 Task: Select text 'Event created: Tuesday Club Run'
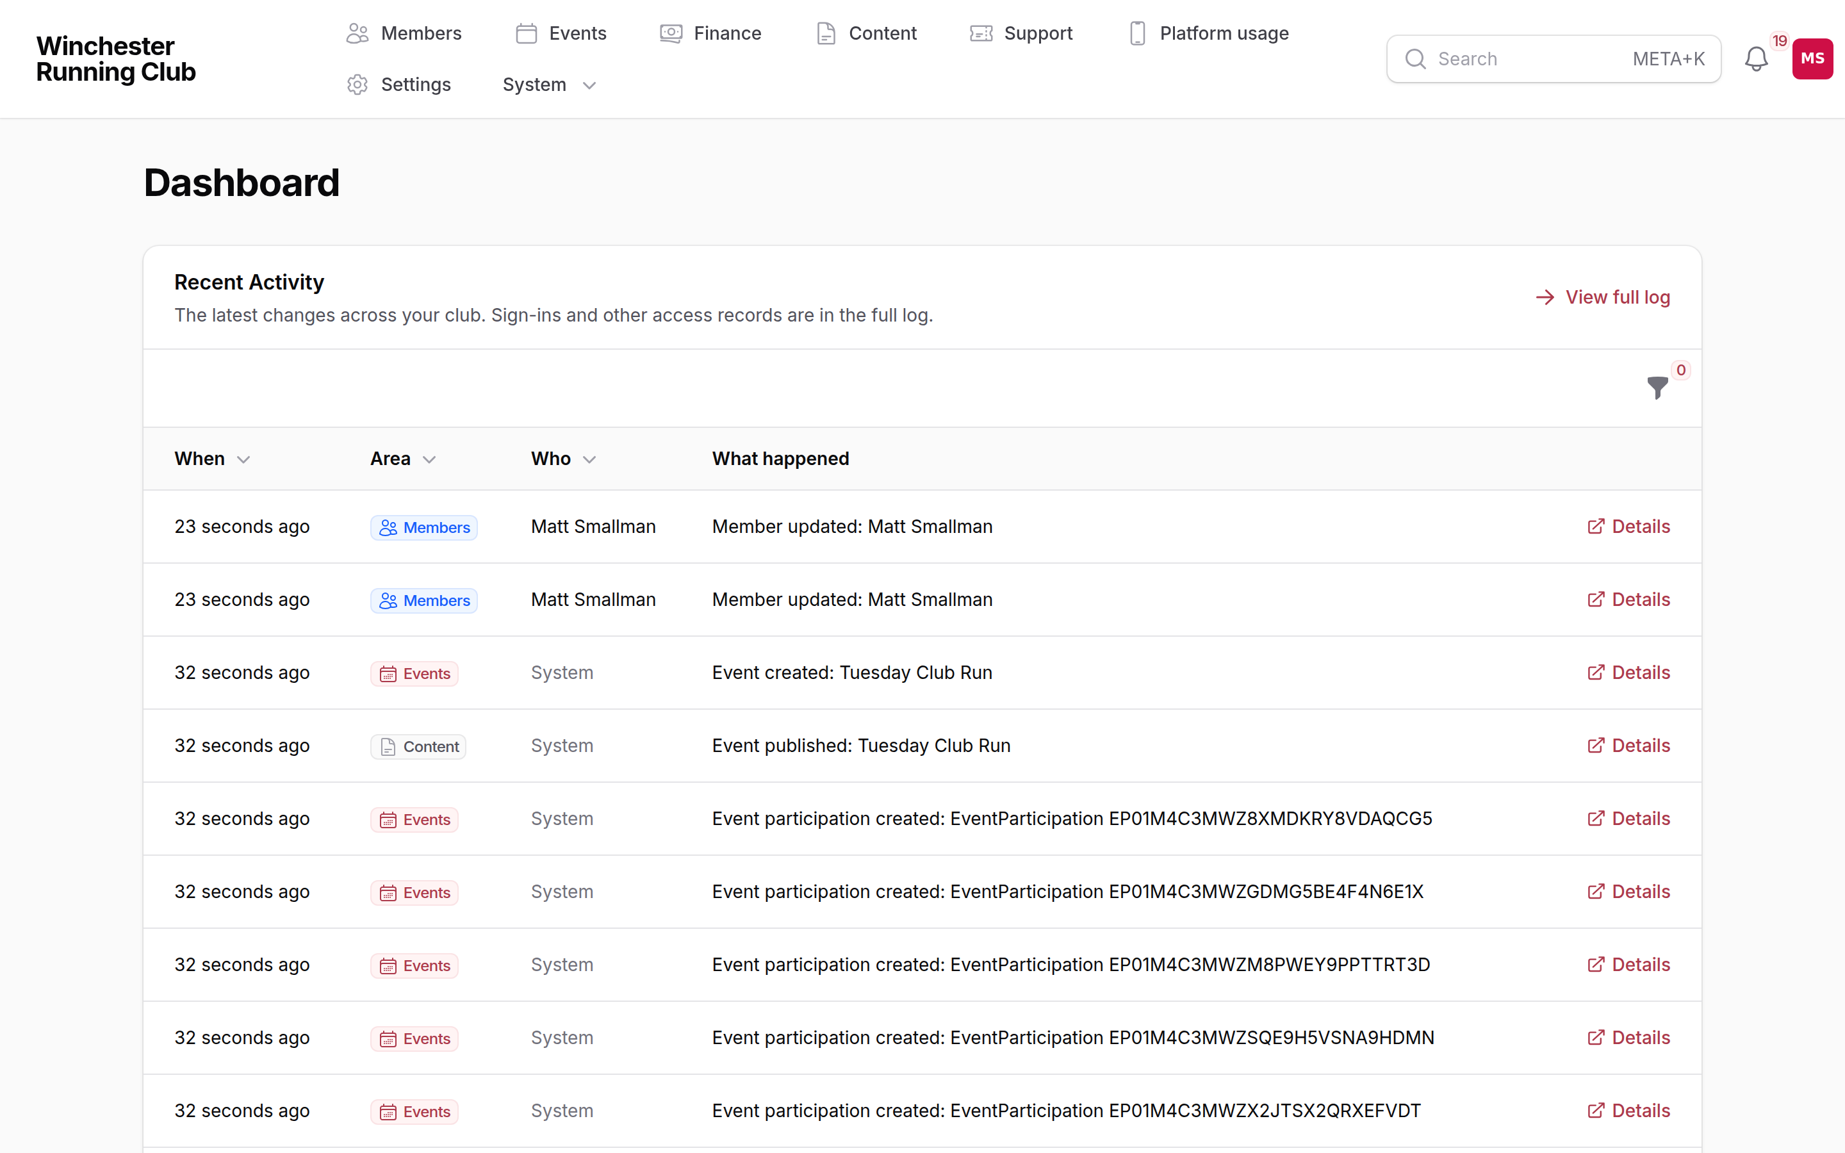point(851,673)
